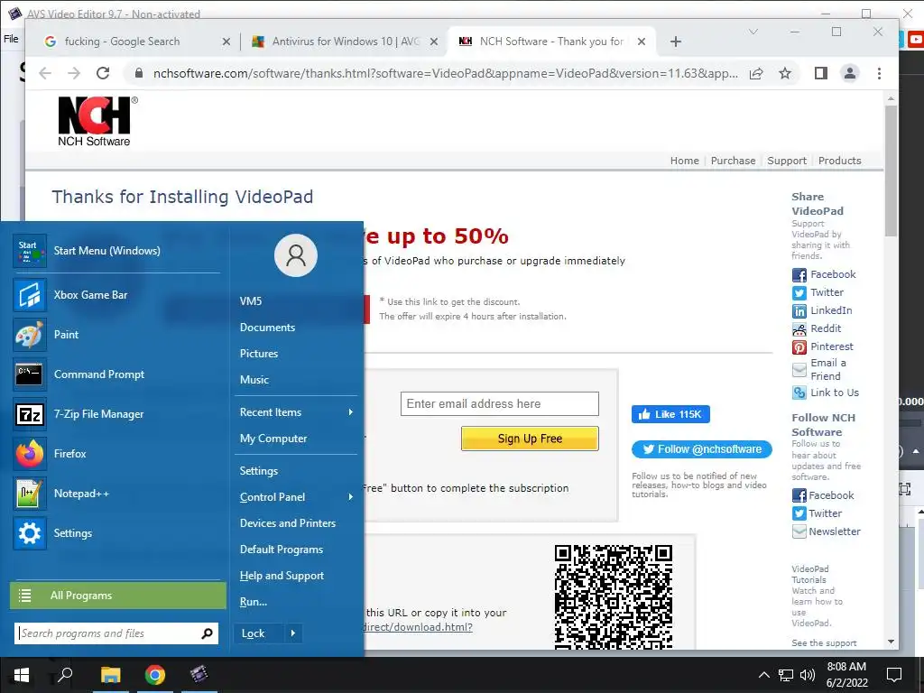Screen dimensions: 924x693
Task: Click the user account avatar in start menu
Action: (296, 255)
